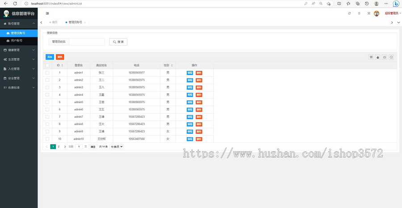
Task: Open the Bing chat icon
Action: (396, 4)
